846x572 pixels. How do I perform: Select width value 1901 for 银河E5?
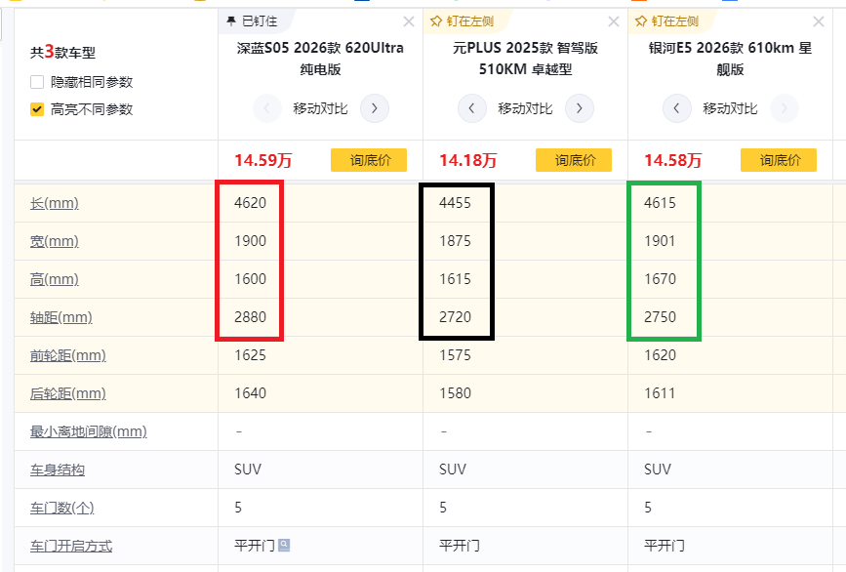click(x=660, y=241)
